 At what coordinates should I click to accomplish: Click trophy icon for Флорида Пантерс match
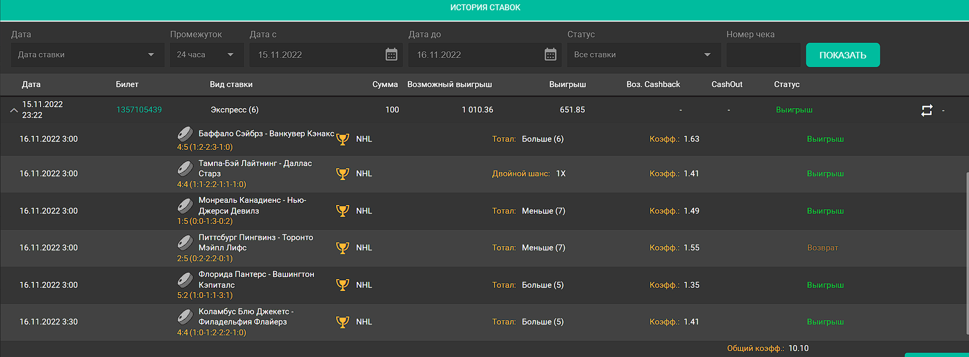click(x=343, y=285)
